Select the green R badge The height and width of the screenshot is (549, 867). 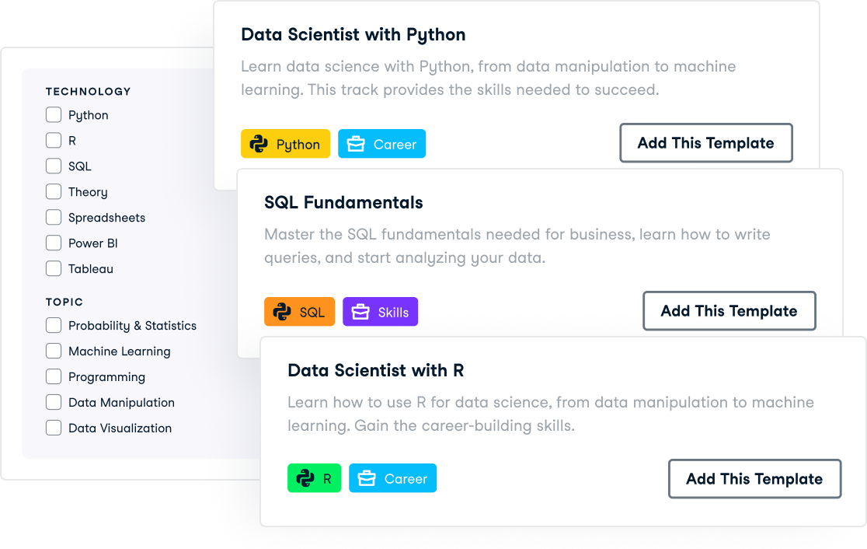point(314,478)
